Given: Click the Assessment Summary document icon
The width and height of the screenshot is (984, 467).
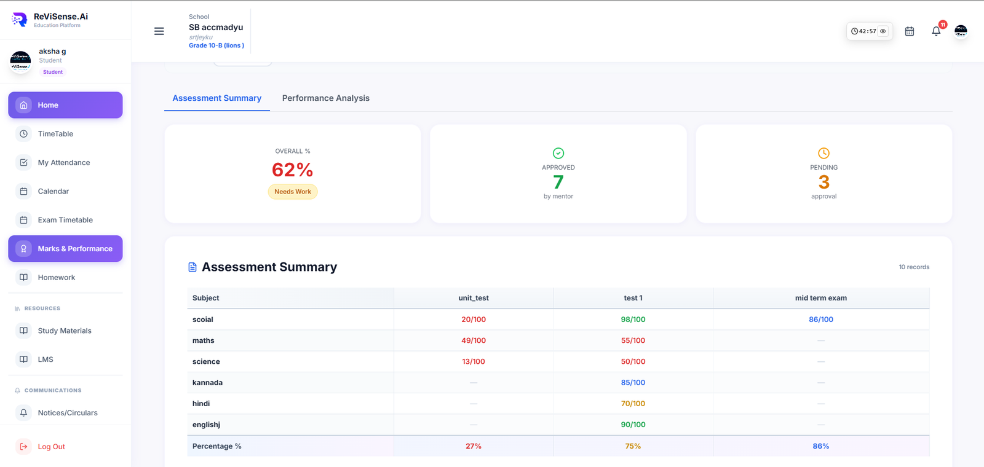Looking at the screenshot, I should (x=192, y=267).
